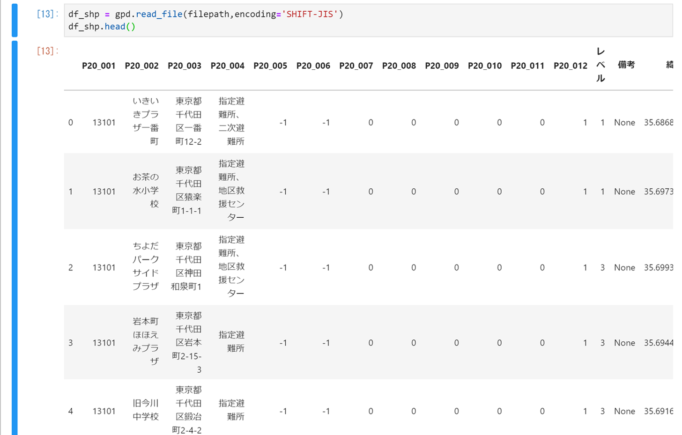The height and width of the screenshot is (435, 682).
Task: Click address 東京都千代田区鍛冶町2-4-2
Action: (187, 410)
